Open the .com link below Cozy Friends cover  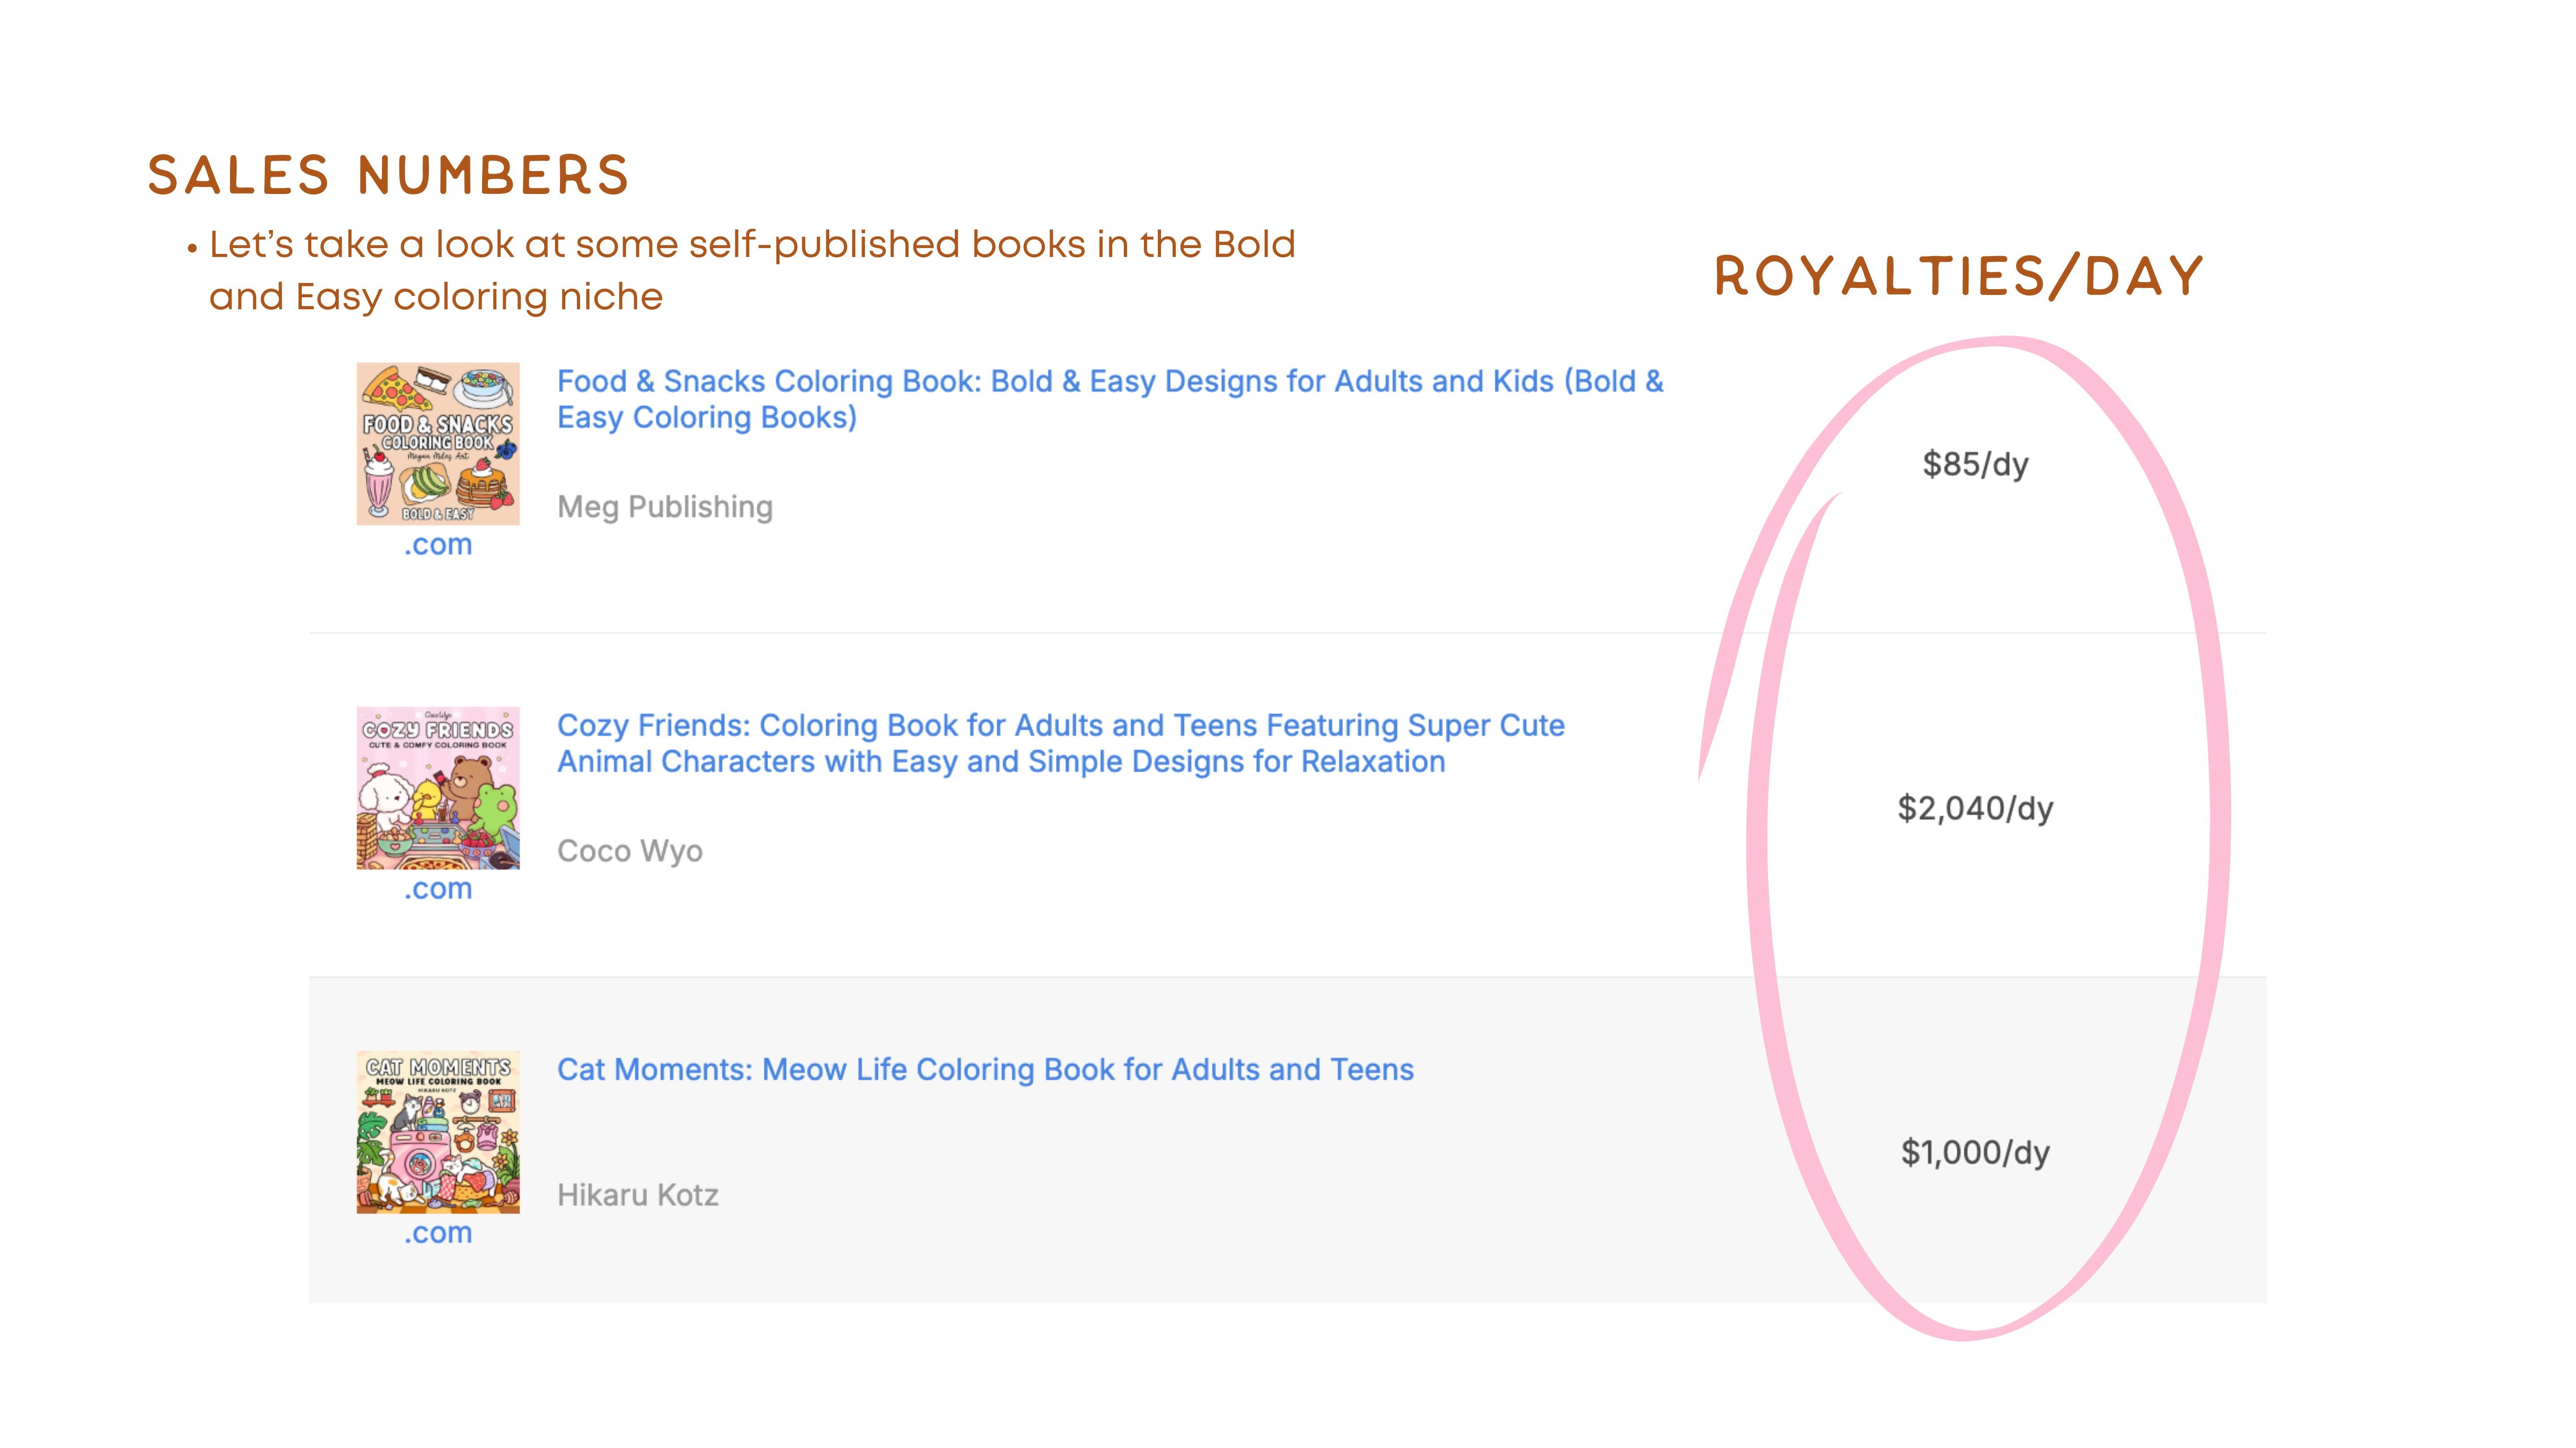(x=438, y=888)
